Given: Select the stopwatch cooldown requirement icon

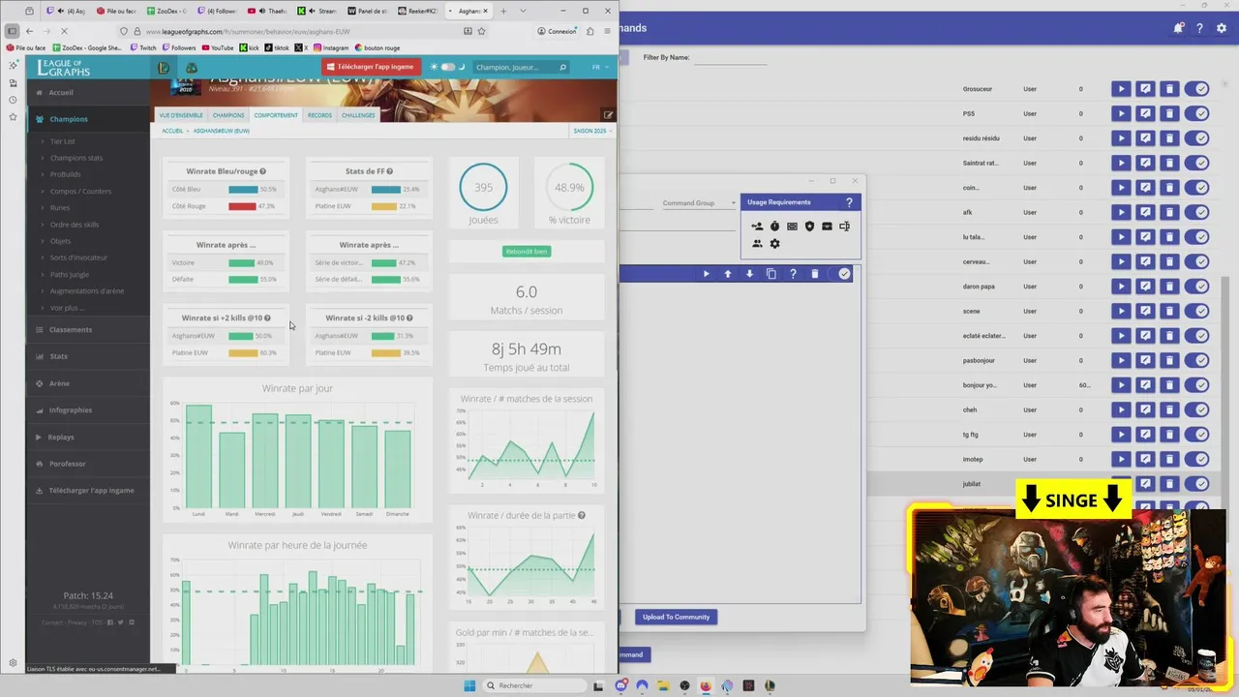Looking at the screenshot, I should tap(774, 227).
